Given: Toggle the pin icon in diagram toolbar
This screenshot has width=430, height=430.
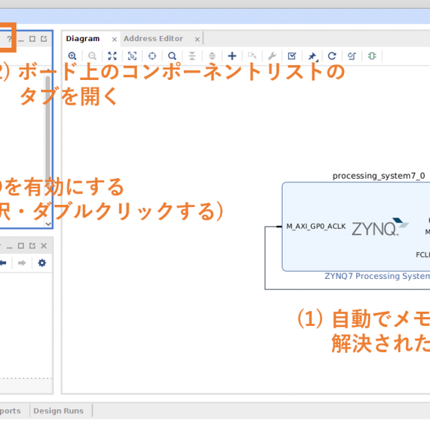Looking at the screenshot, I should click(x=312, y=56).
